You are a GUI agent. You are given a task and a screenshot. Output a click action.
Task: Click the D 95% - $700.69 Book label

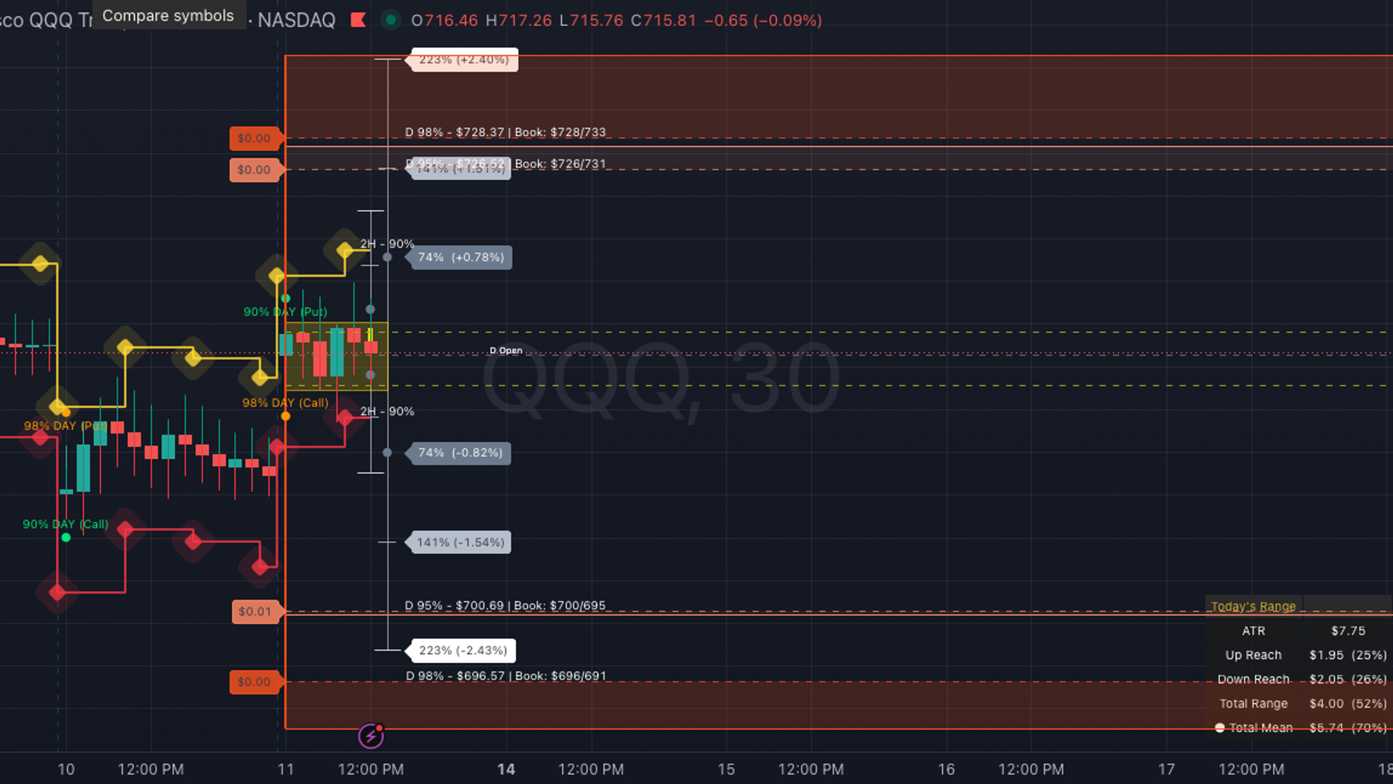tap(505, 605)
